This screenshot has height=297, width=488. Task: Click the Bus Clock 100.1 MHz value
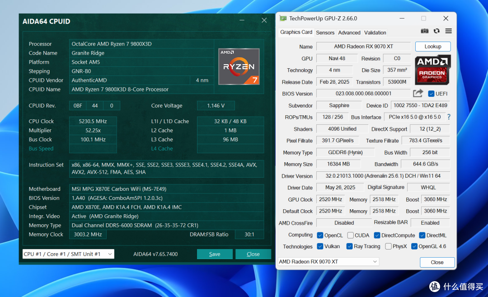point(93,140)
